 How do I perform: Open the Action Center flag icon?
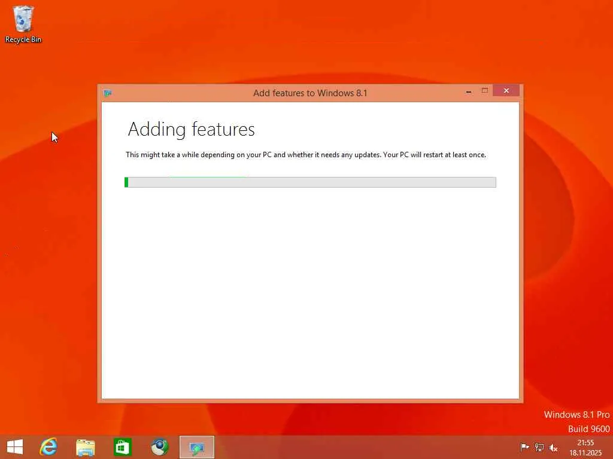(524, 447)
